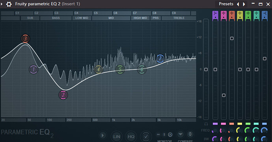Expand the plugin menu arrow at top-left
Viewport: 272px width, 142px height.
click(2, 4)
